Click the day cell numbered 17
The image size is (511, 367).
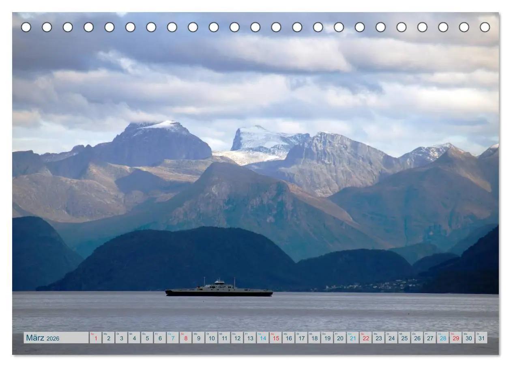point(301,338)
